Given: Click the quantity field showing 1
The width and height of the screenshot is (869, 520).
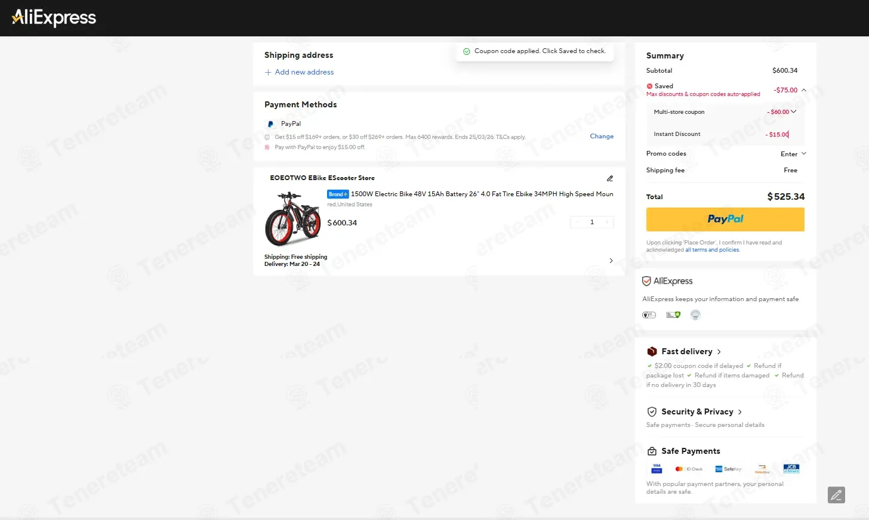Looking at the screenshot, I should [592, 222].
